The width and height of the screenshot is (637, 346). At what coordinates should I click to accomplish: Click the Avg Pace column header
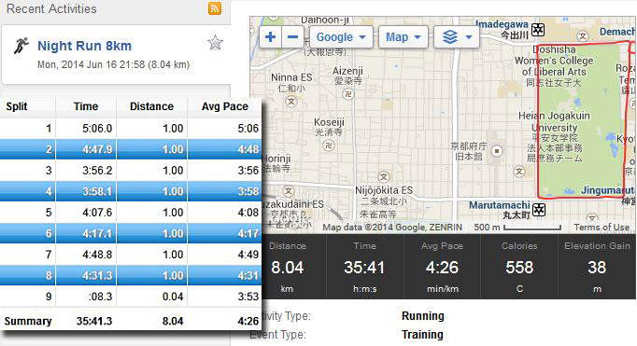(x=225, y=106)
